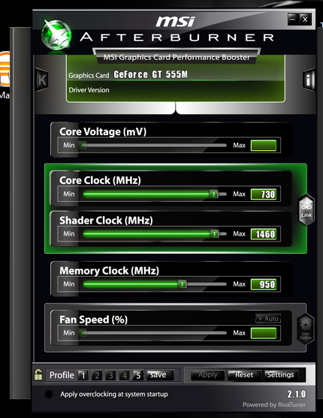Click the Core Clock 730 value field
The image size is (323, 418).
pyautogui.click(x=264, y=194)
